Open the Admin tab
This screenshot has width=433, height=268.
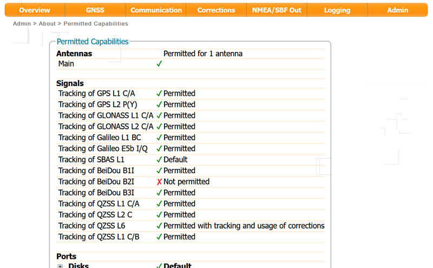pyautogui.click(x=398, y=10)
